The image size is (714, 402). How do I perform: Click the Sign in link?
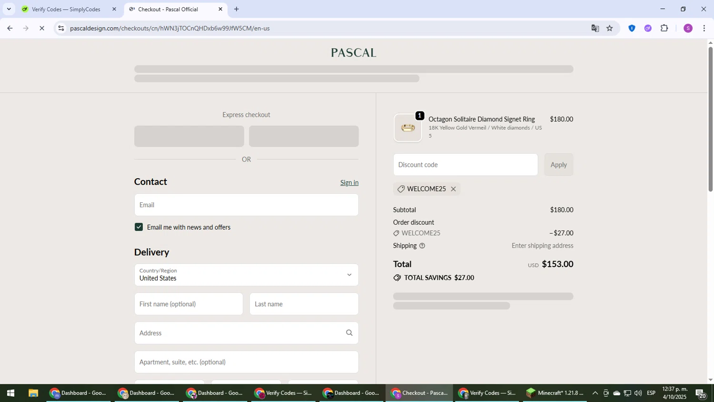click(x=349, y=182)
